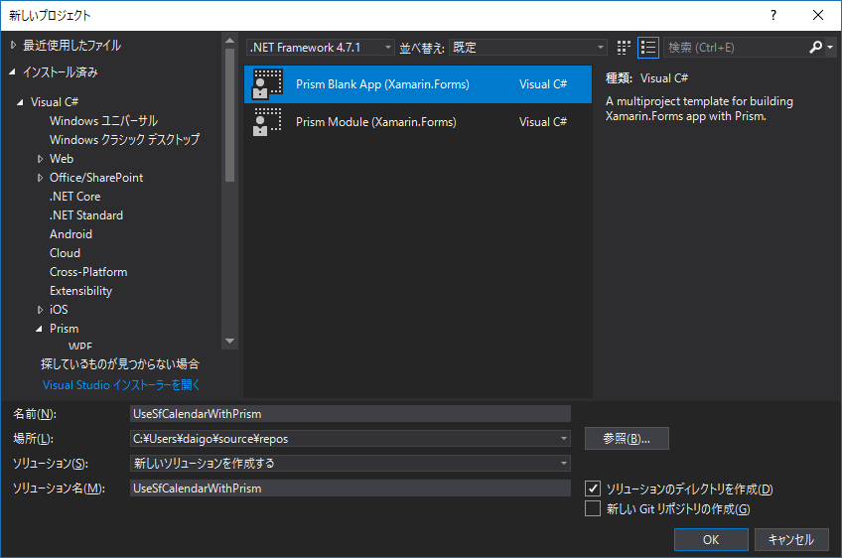Collapse the Visual C# tree node
The height and width of the screenshot is (558, 842).
[21, 102]
